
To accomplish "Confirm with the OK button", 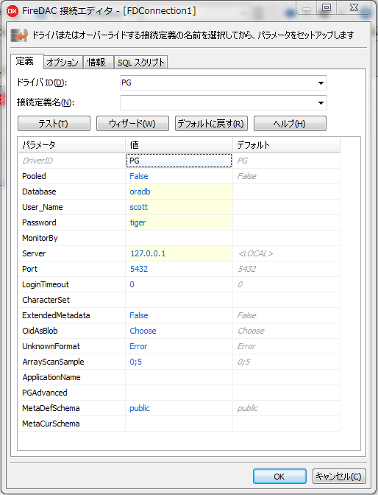I will 279,476.
